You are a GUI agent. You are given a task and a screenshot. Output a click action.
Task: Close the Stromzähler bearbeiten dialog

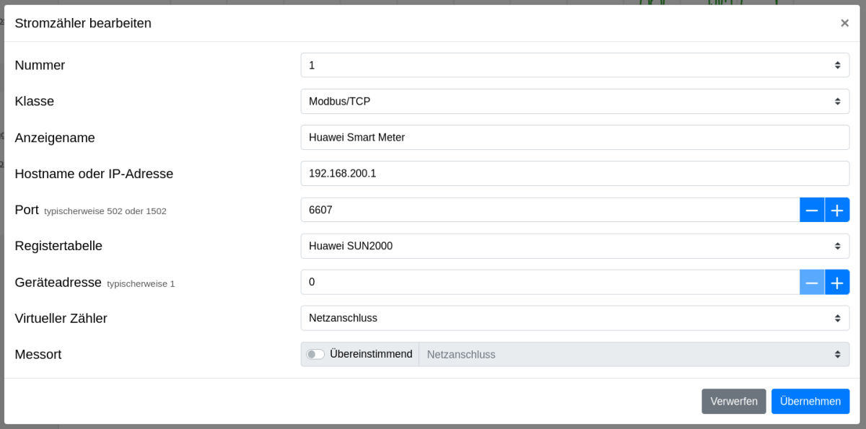[x=844, y=23]
